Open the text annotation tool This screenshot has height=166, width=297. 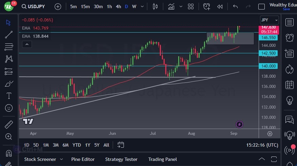[x=9, y=96]
